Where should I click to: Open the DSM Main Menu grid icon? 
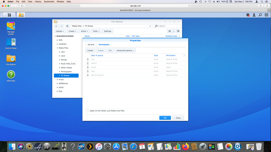(x=9, y=15)
